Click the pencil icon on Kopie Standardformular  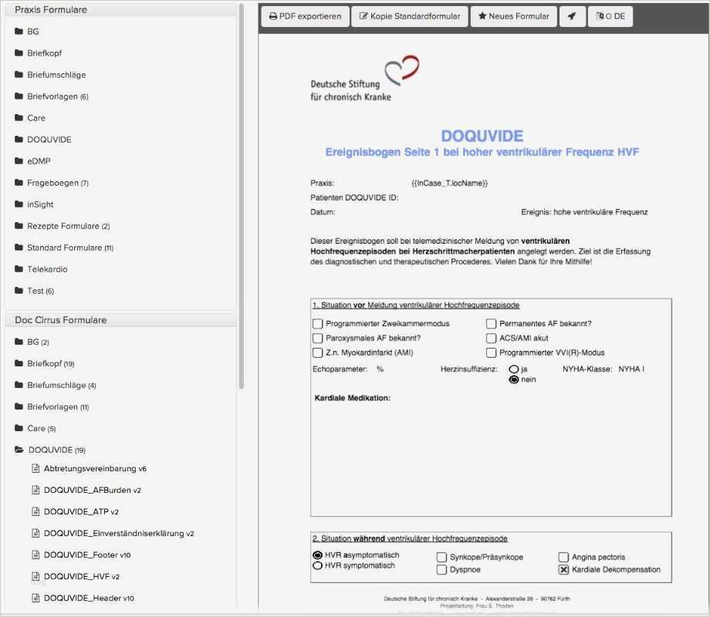[366, 15]
